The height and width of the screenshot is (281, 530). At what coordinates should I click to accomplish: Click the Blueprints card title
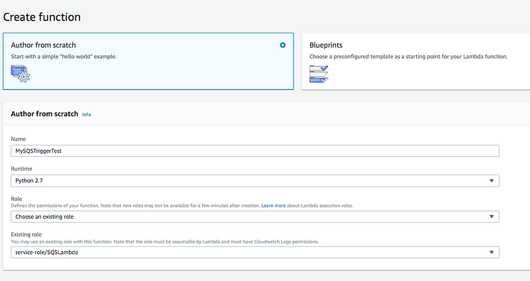coord(326,45)
